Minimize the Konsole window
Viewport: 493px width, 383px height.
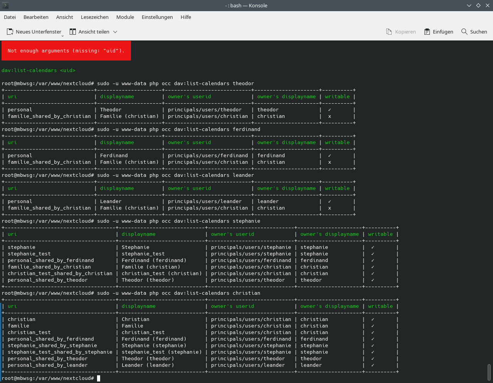tap(469, 5)
